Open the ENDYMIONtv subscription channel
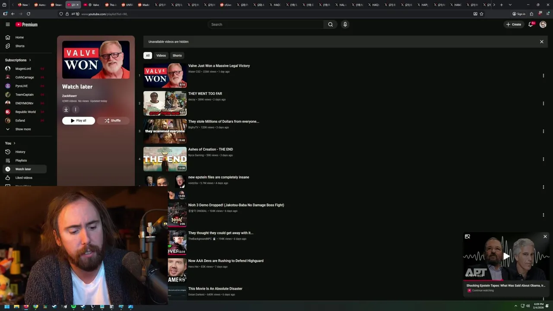Screen dimensions: 553x311 coord(24,103)
